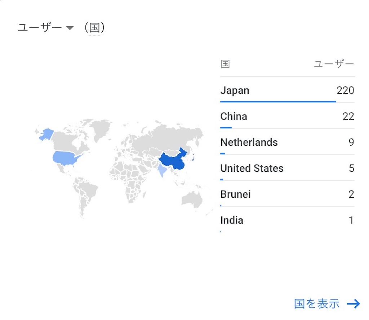
Task: Click the arrow icon beside 国を表示
Action: point(353,304)
